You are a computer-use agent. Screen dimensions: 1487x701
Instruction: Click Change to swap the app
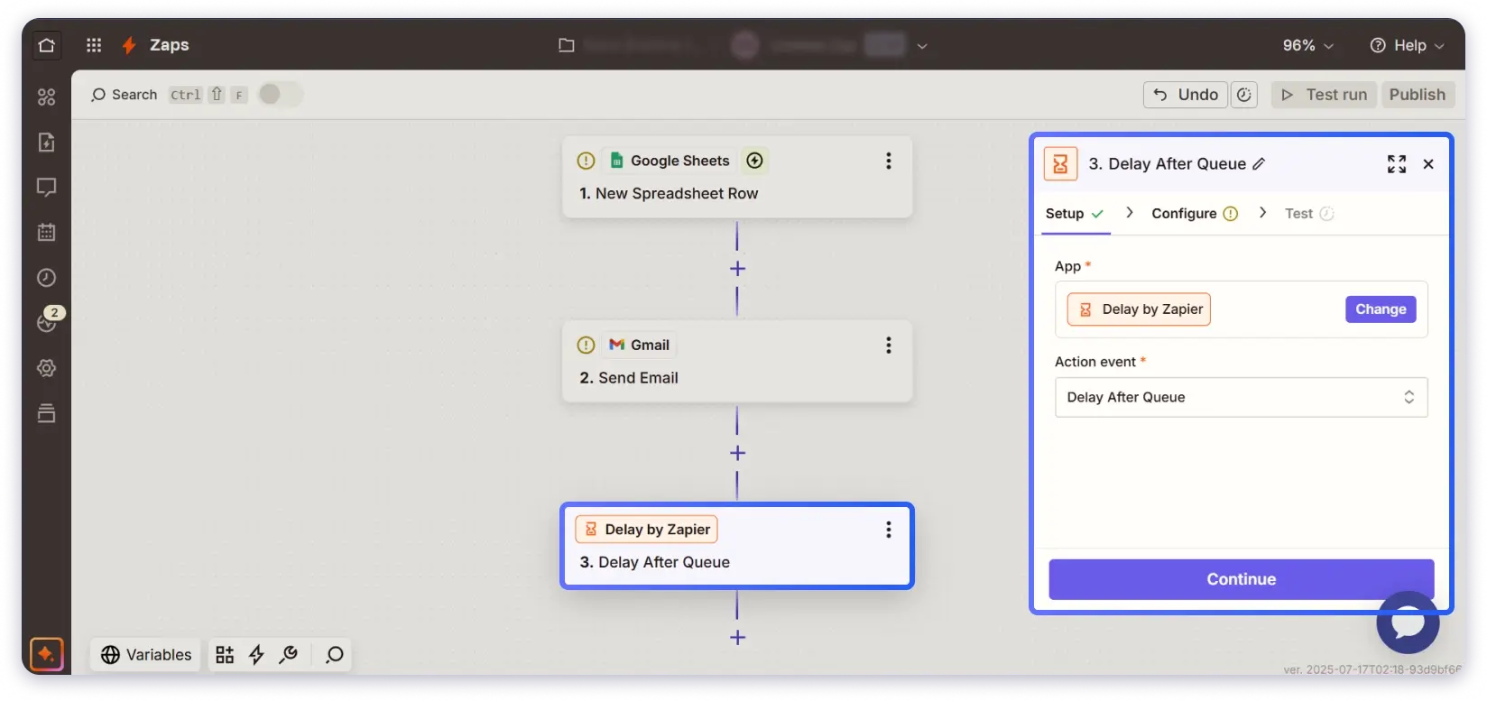click(1381, 309)
